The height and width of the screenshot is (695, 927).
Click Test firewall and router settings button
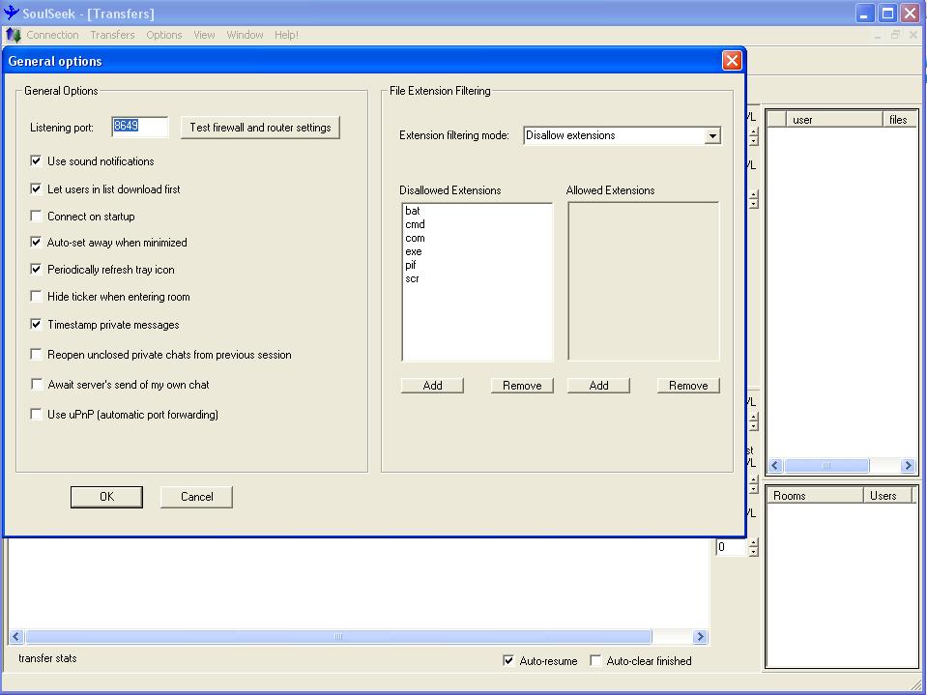point(260,128)
